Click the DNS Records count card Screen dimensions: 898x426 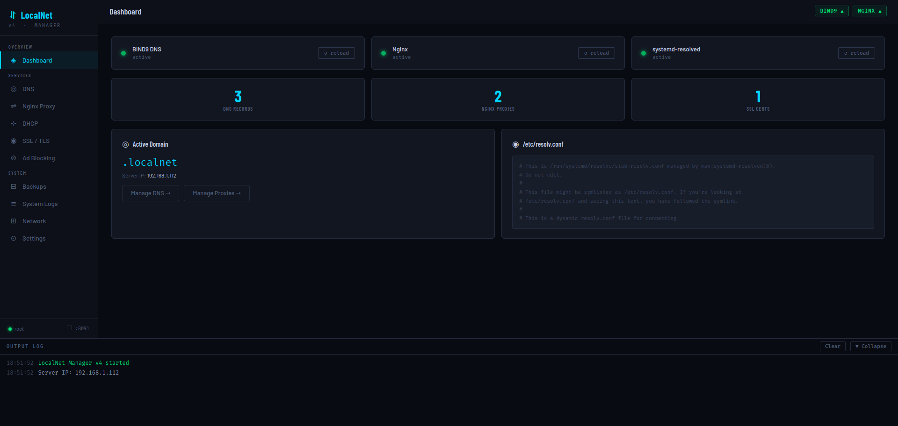(x=238, y=99)
